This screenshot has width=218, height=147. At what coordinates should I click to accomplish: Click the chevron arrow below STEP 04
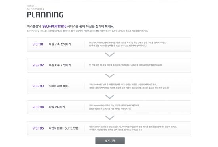[110, 118]
